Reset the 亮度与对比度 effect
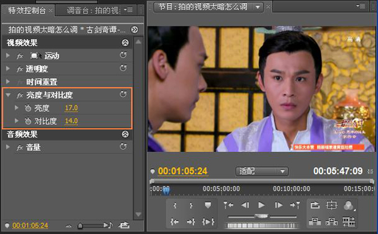This screenshot has height=234, width=378. [123, 95]
